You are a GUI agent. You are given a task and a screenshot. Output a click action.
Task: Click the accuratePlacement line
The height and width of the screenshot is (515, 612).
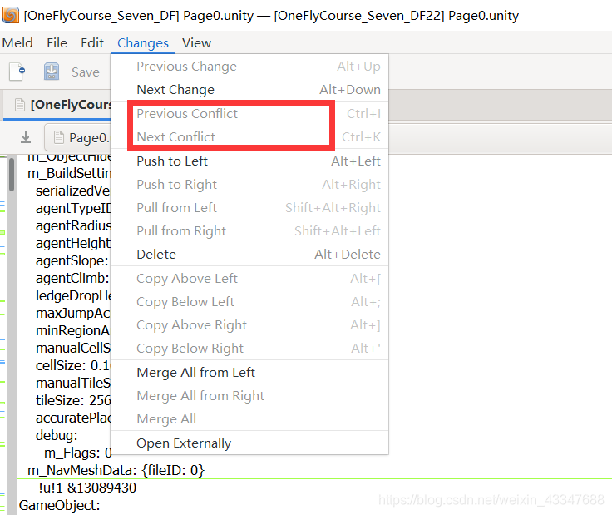tap(73, 418)
